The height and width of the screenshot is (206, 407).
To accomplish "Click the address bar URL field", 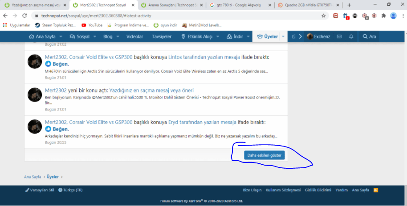I will tap(179, 16).
